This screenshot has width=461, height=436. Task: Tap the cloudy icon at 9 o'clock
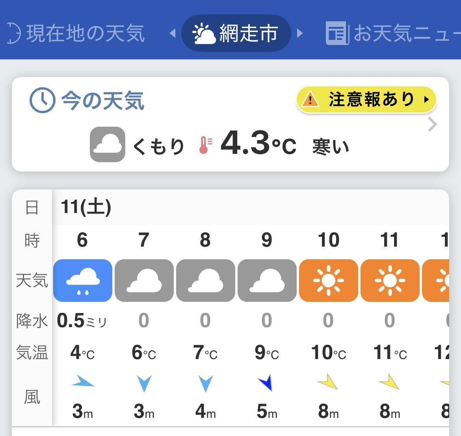pos(267,281)
